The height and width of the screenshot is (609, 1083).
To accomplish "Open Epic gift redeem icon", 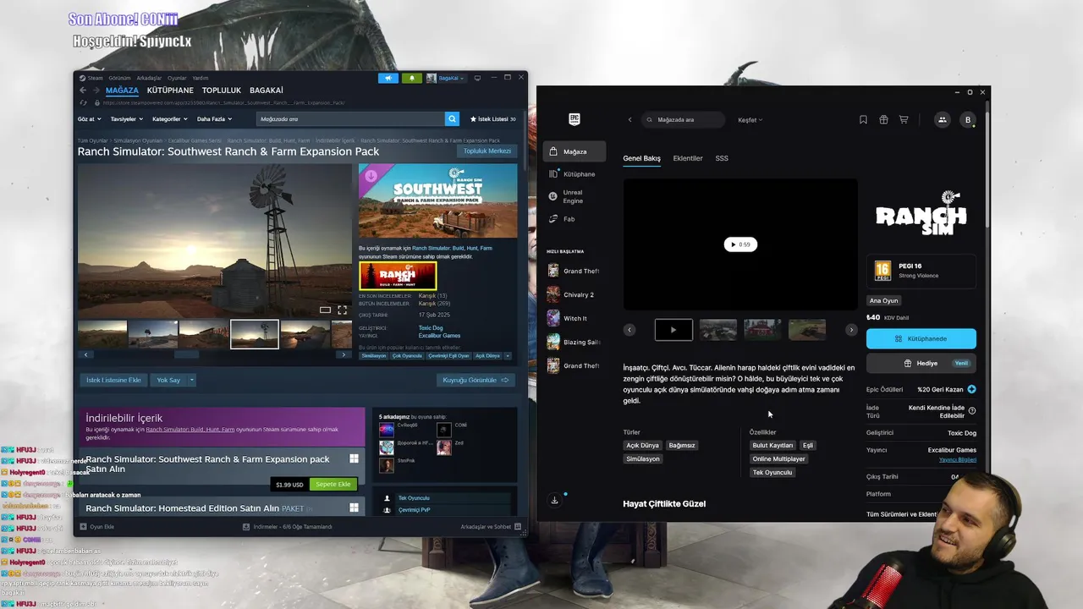I will pos(883,120).
